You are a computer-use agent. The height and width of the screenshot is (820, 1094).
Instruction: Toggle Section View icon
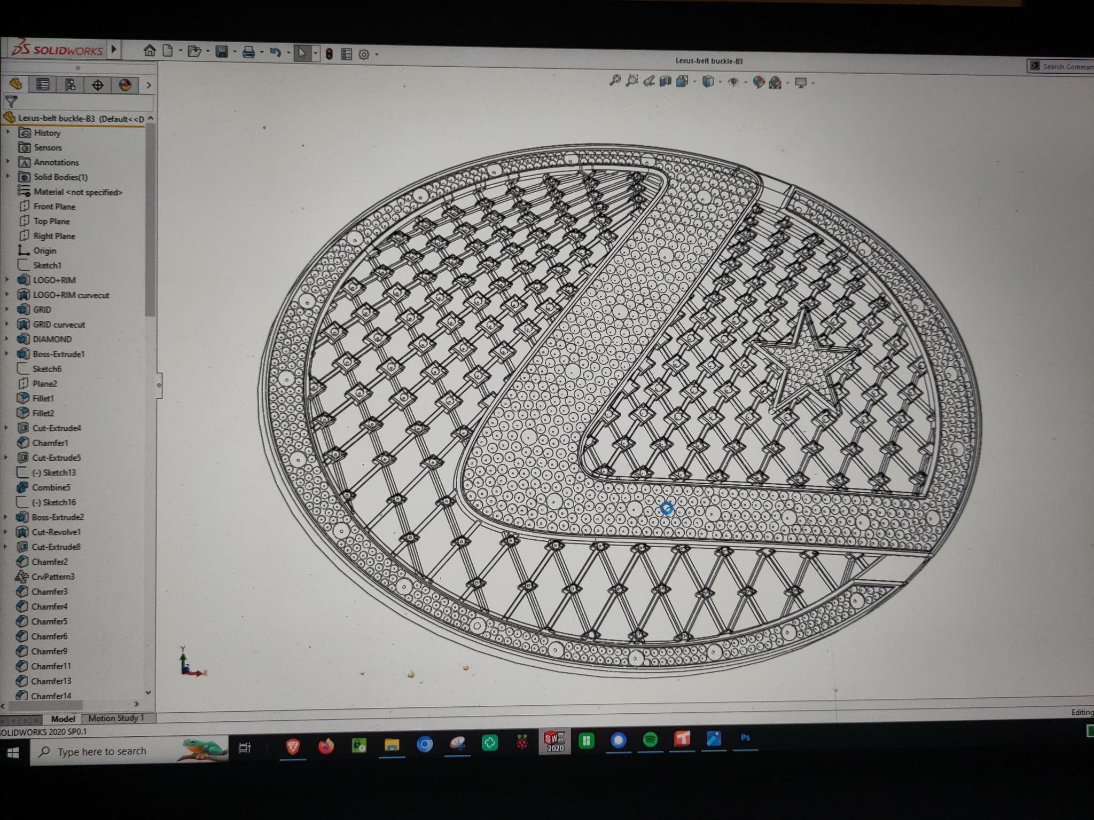pyautogui.click(x=665, y=81)
